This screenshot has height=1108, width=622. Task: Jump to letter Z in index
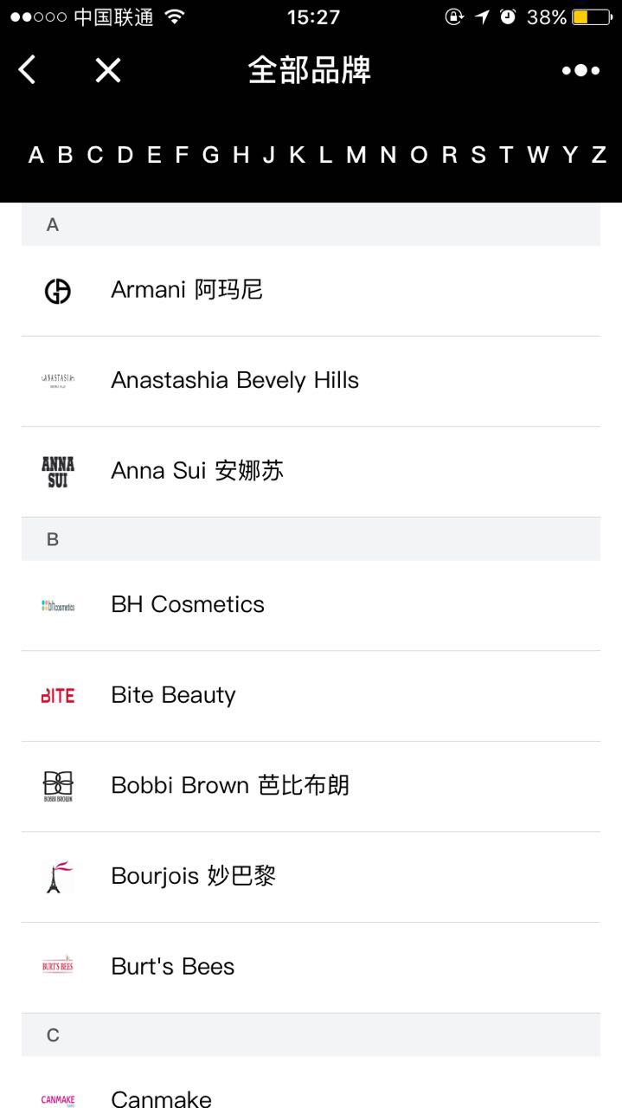(598, 155)
